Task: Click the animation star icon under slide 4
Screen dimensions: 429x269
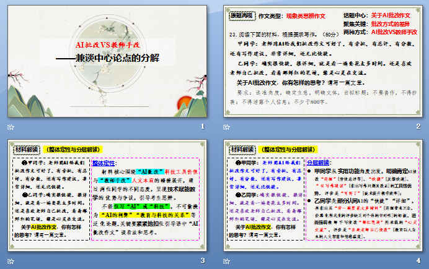Action: [226, 260]
